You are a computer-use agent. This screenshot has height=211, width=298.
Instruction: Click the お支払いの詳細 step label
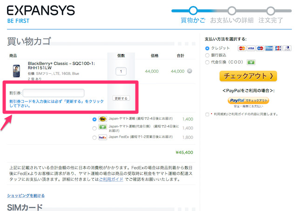(x=232, y=20)
